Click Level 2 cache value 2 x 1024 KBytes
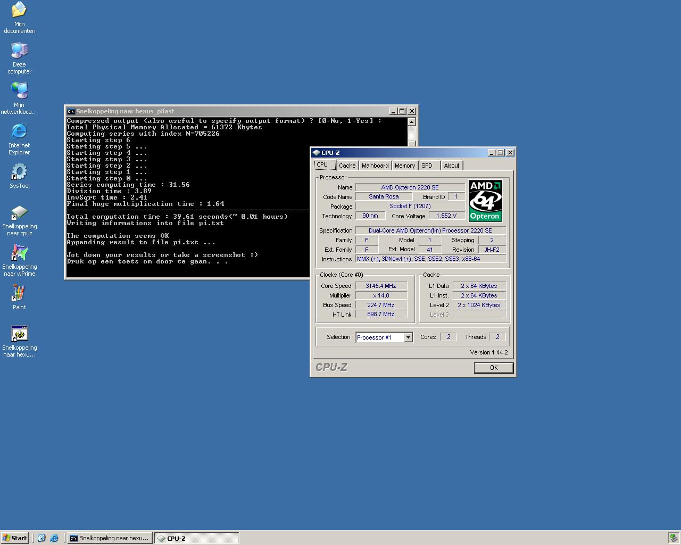 tap(479, 305)
